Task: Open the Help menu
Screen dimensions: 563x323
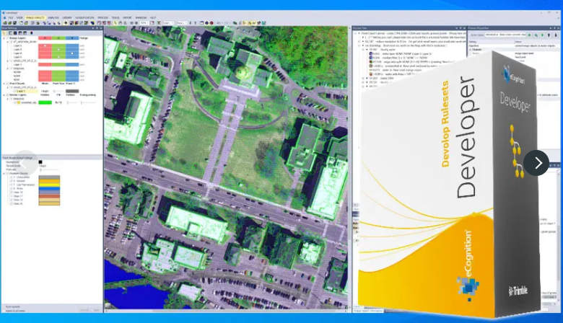Action: pyautogui.click(x=153, y=17)
